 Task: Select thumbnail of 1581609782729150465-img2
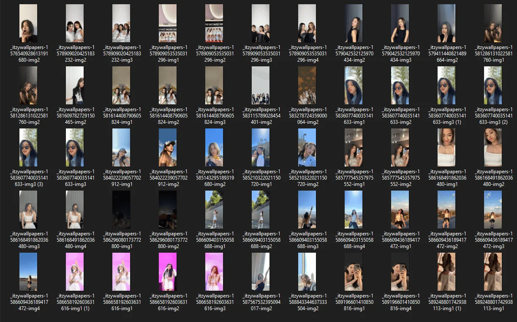(75, 86)
